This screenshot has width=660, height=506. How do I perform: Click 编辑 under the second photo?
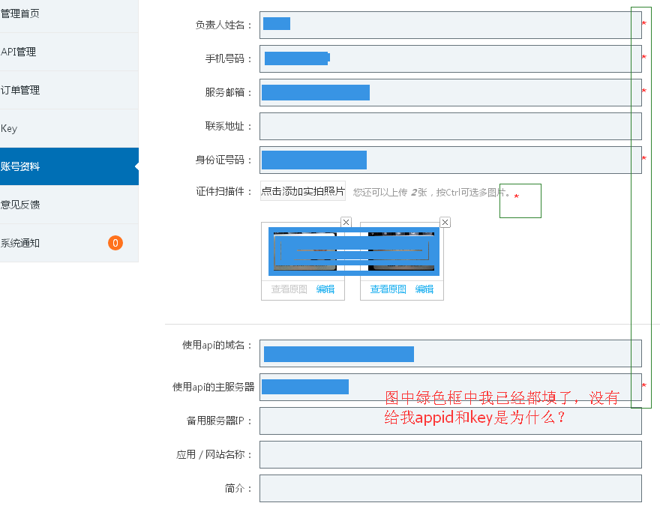[424, 289]
